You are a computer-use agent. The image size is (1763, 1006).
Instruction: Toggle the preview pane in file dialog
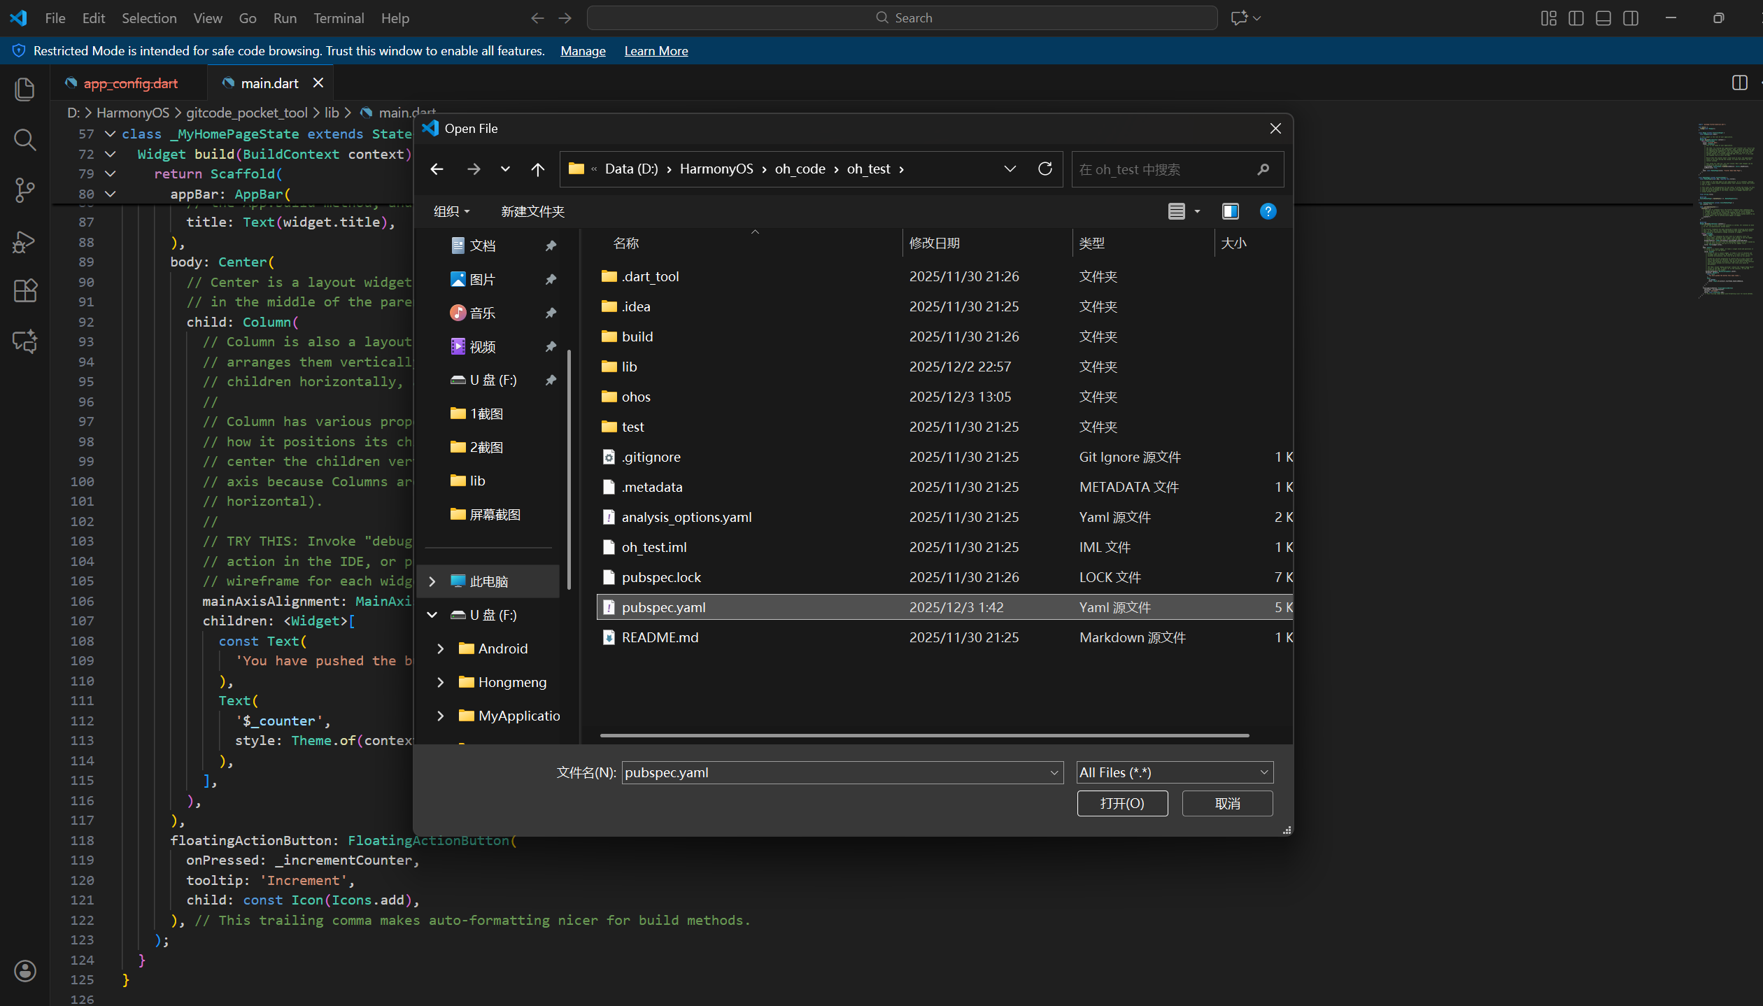(x=1230, y=211)
